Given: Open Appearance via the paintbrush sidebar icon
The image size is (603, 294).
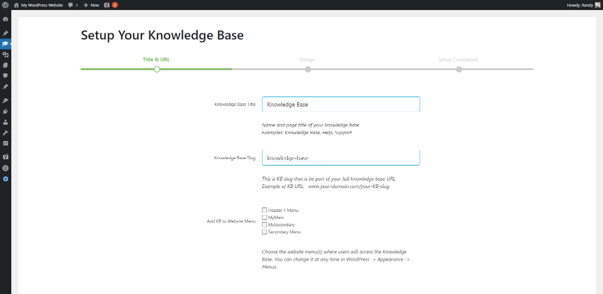Looking at the screenshot, I should click(5, 101).
